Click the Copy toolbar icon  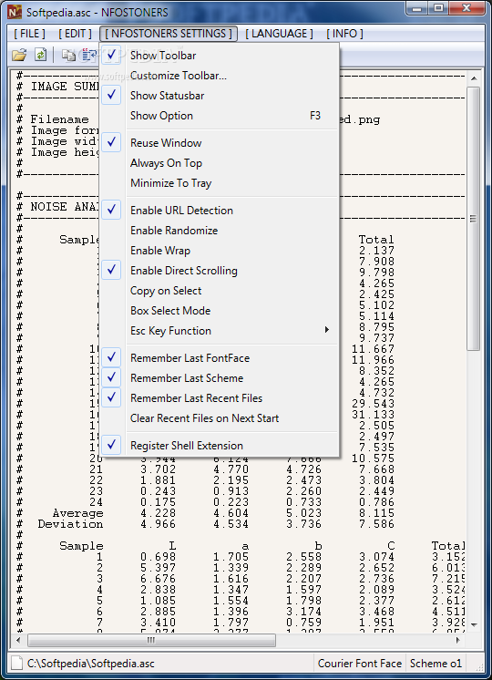[x=68, y=55]
